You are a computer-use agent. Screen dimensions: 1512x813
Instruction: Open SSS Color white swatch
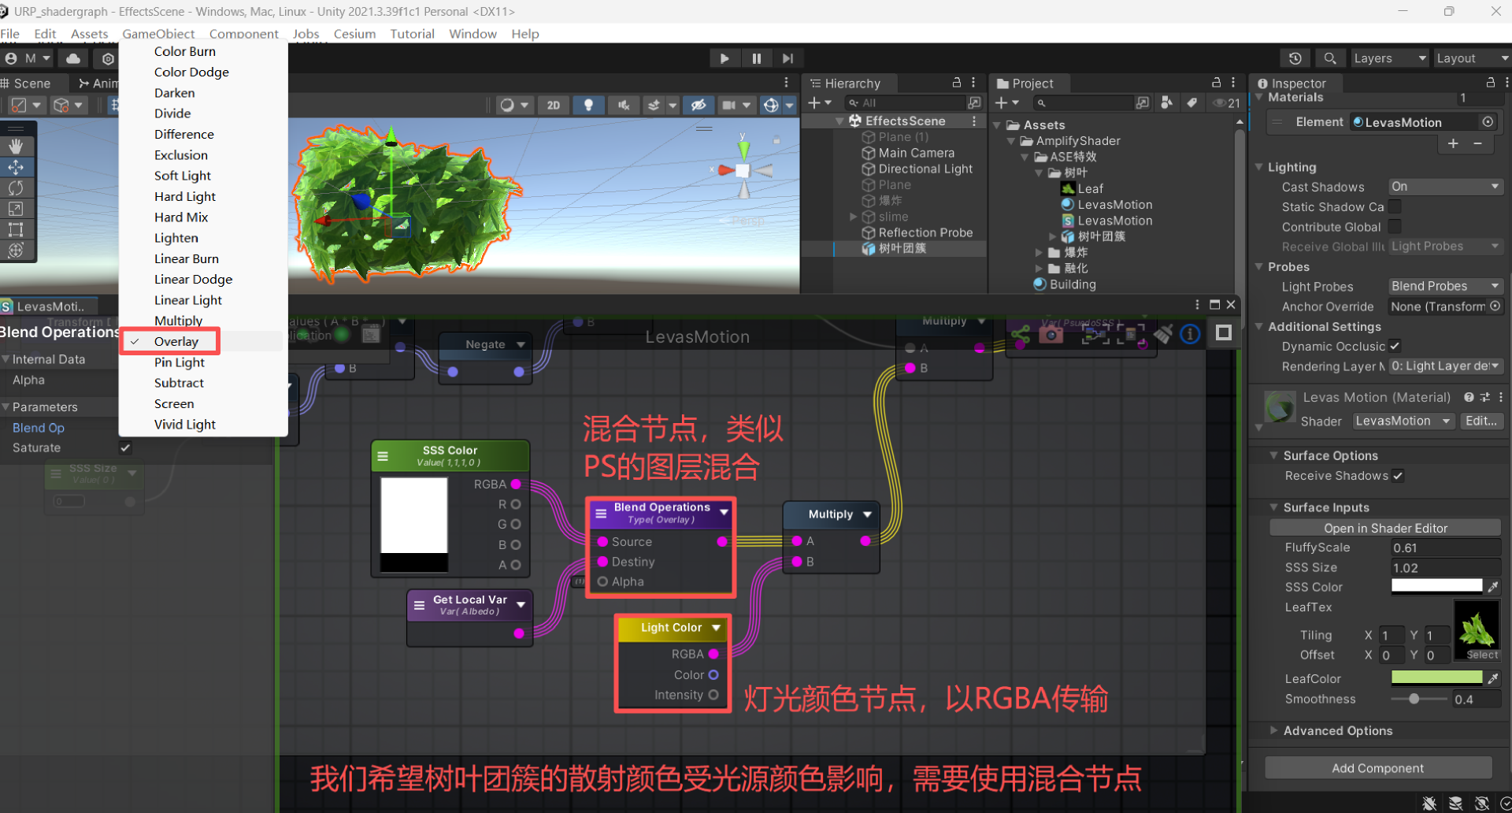point(1436,586)
